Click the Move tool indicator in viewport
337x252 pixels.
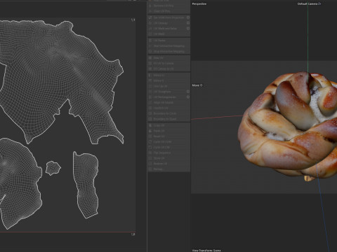197,85
